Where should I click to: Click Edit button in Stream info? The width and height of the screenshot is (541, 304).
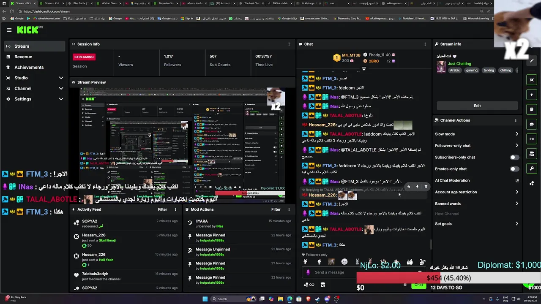pyautogui.click(x=477, y=106)
